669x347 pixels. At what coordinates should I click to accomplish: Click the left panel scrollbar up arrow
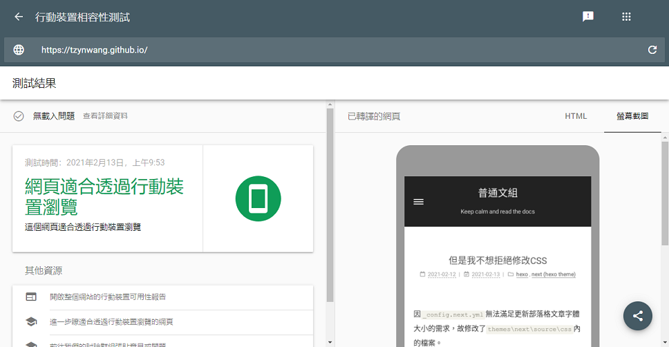point(330,104)
